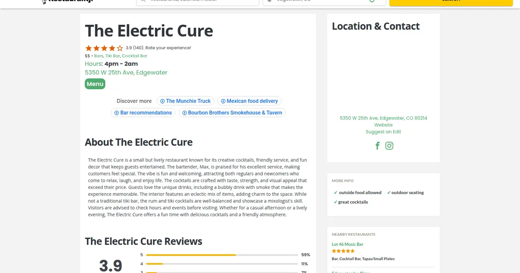This screenshot has width=520, height=273.
Task: Click Suggest an Edit
Action: 383,132
